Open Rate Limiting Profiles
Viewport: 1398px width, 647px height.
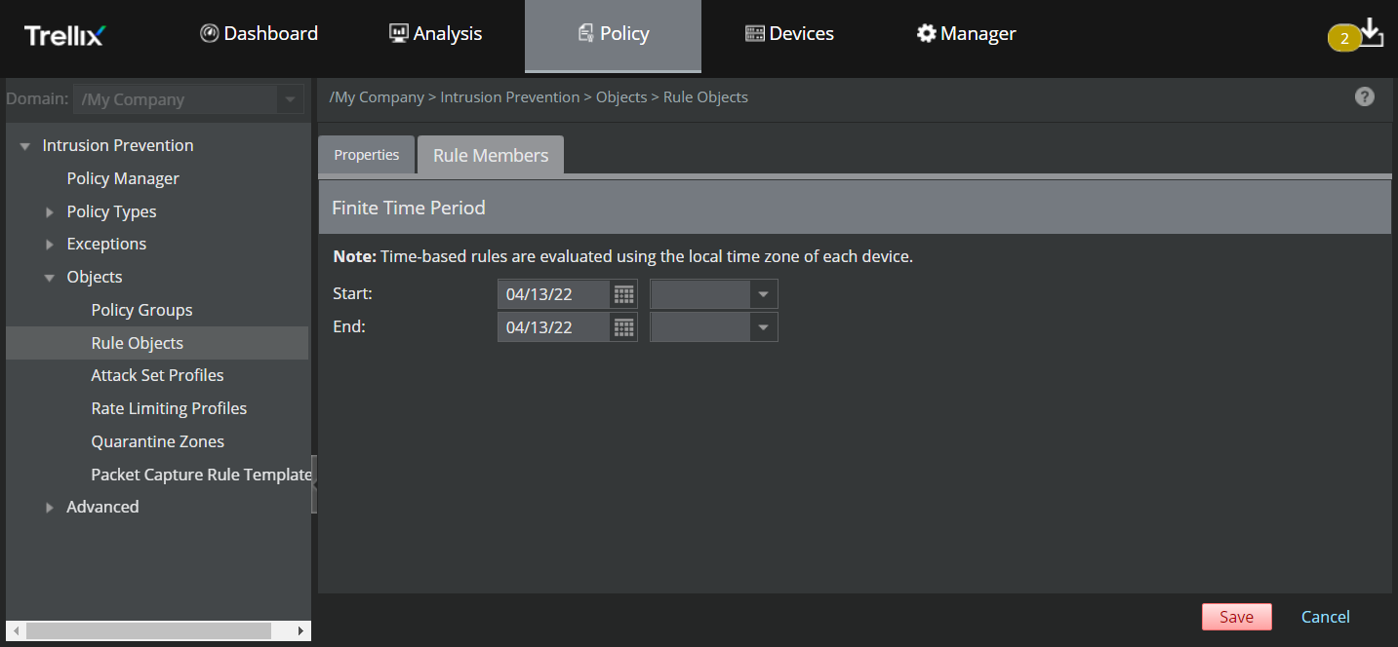[x=169, y=408]
